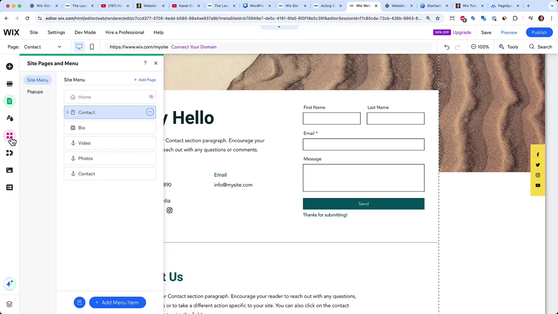Open the Dev Mode menu
Viewport: 558px width, 314px height.
pyautogui.click(x=85, y=32)
